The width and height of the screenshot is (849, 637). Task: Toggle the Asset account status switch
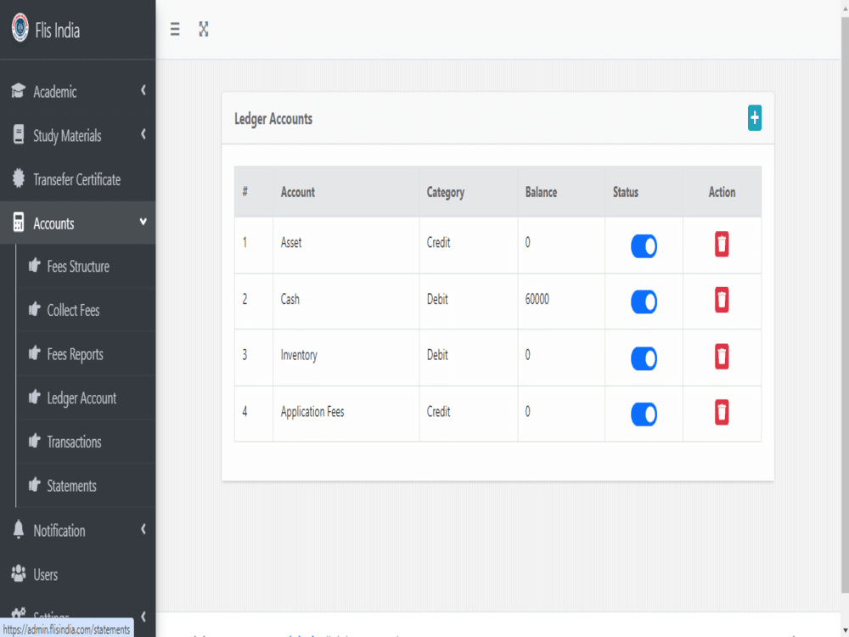tap(644, 246)
